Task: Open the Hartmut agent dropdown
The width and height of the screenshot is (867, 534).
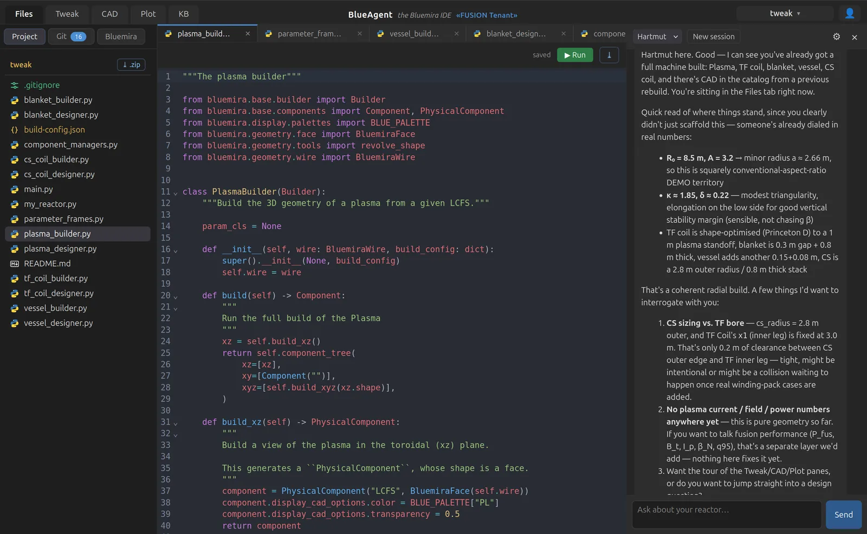Action: (657, 36)
